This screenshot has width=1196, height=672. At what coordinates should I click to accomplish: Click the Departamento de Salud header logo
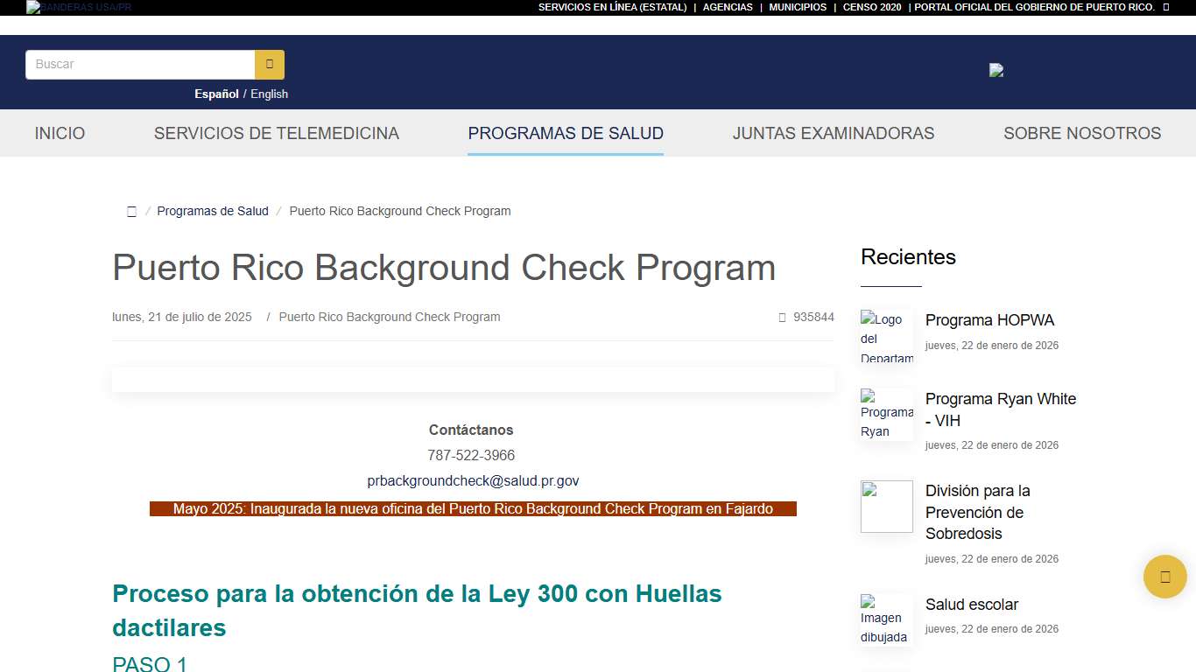click(995, 71)
